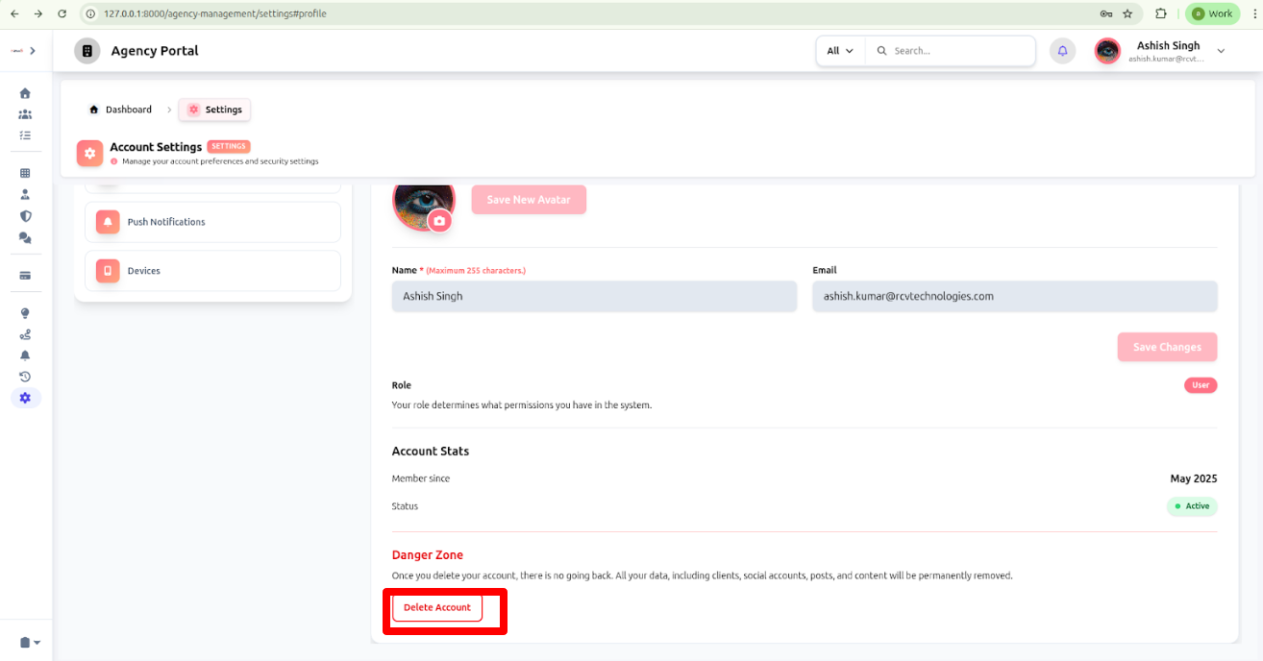This screenshot has width=1263, height=661.
Task: Open the home icon in the left sidebar
Action: 25,93
